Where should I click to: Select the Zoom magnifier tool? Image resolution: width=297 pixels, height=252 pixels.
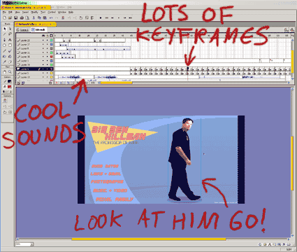10,72
